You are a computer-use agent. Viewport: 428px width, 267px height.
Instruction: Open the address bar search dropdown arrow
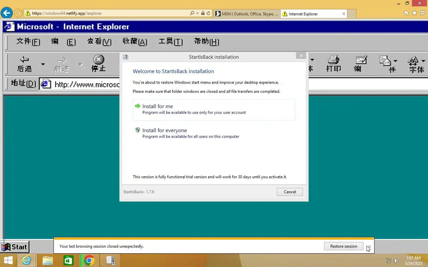(197, 13)
